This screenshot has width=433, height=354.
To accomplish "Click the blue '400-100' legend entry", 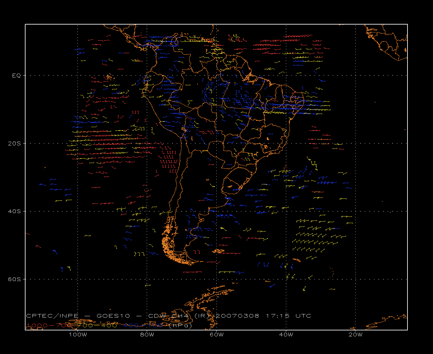I will (143, 325).
